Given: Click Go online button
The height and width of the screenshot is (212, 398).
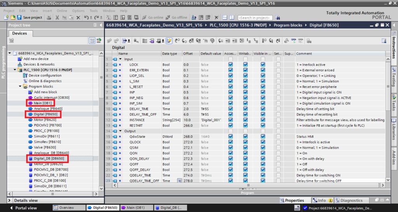Looking at the screenshot, I should pos(152,17).
